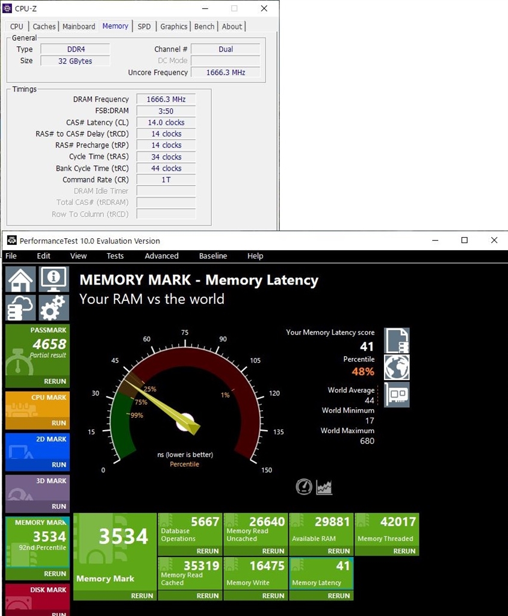This screenshot has width=508, height=616.
Task: Switch to the distribution graph view icon
Action: click(x=324, y=487)
